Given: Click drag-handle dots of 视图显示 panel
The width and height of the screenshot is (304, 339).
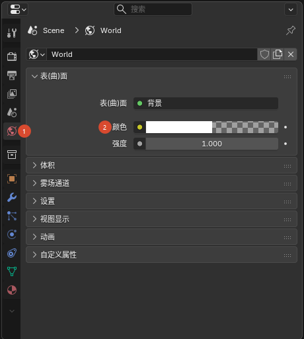Looking at the screenshot, I should coord(287,220).
